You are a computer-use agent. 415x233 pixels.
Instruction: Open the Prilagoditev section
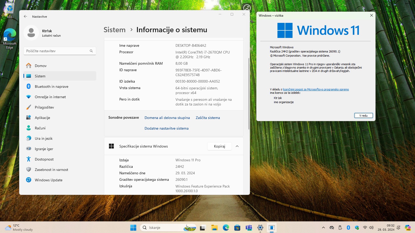60,107
